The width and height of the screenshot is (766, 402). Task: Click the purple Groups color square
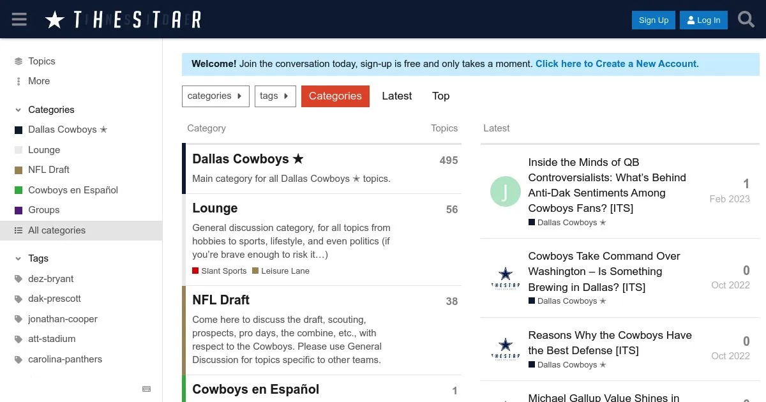tap(19, 210)
